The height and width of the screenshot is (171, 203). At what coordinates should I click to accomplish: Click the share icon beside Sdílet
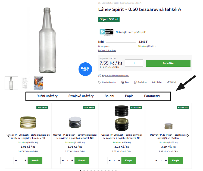168,82
